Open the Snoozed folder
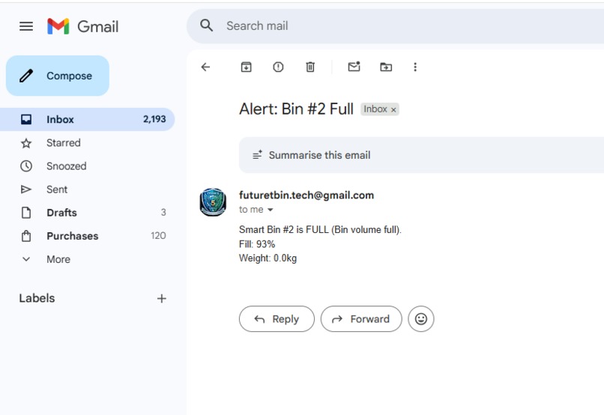 87,166
